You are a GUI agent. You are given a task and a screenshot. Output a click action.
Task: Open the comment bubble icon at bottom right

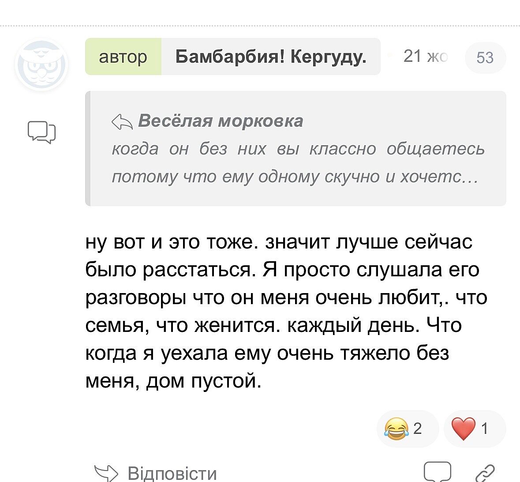point(437,472)
